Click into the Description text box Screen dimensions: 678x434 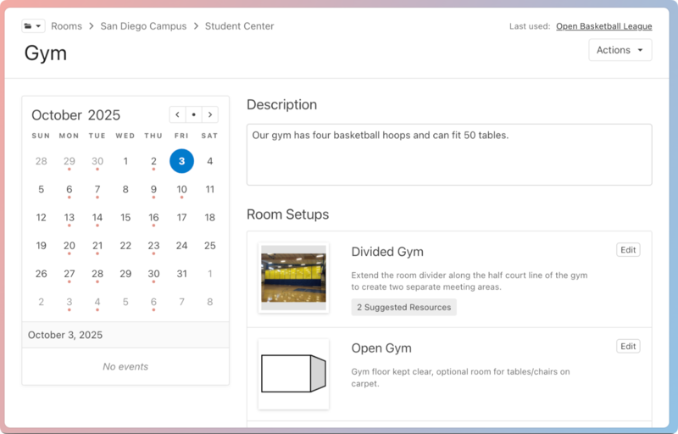click(x=449, y=155)
